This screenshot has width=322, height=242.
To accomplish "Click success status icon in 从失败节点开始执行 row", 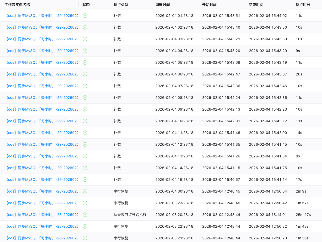I will coord(85,215).
